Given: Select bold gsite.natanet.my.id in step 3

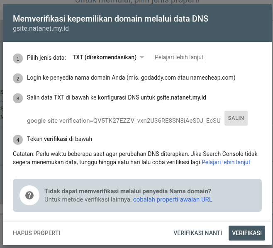Looking at the screenshot, I should click(181, 98).
